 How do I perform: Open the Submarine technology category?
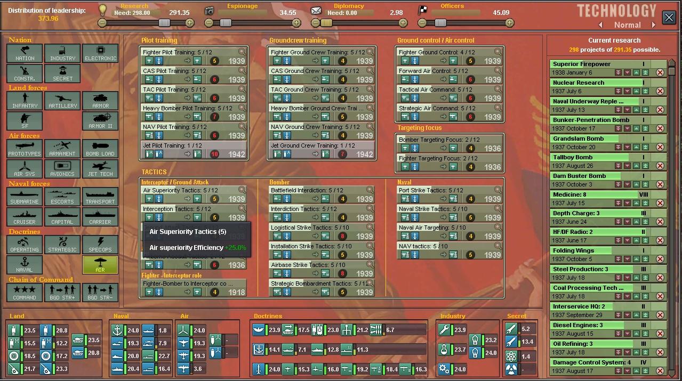click(x=25, y=197)
